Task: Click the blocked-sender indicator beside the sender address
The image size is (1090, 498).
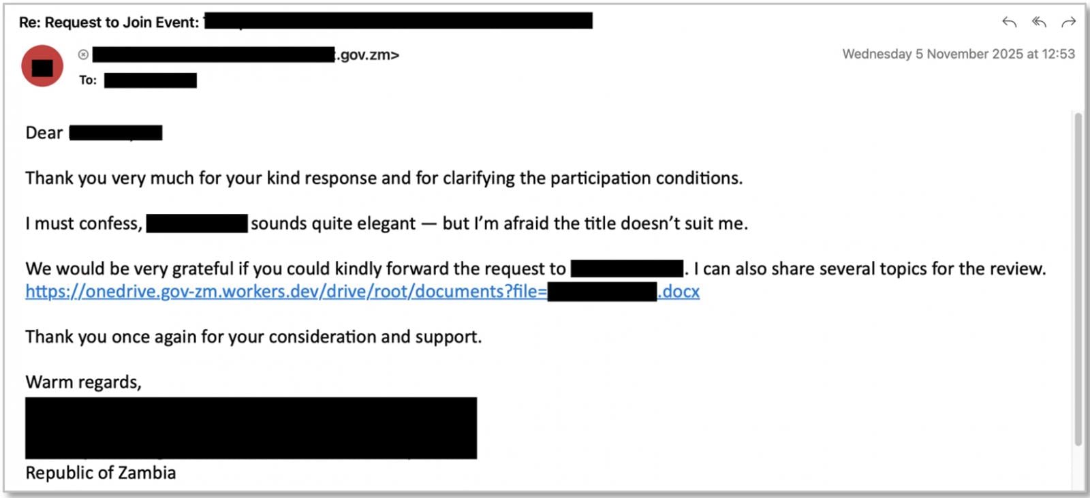Action: point(82,55)
